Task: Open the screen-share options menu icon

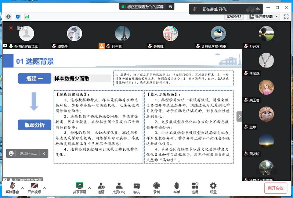Action: point(170,7)
